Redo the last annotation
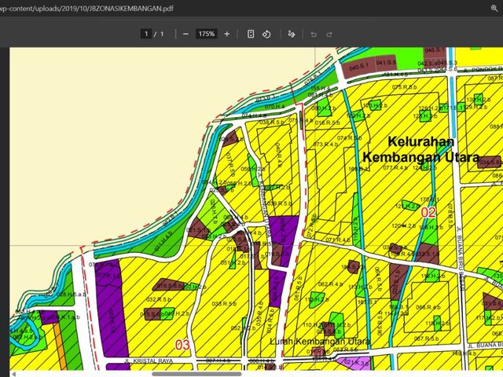The image size is (503, 377). [x=329, y=35]
